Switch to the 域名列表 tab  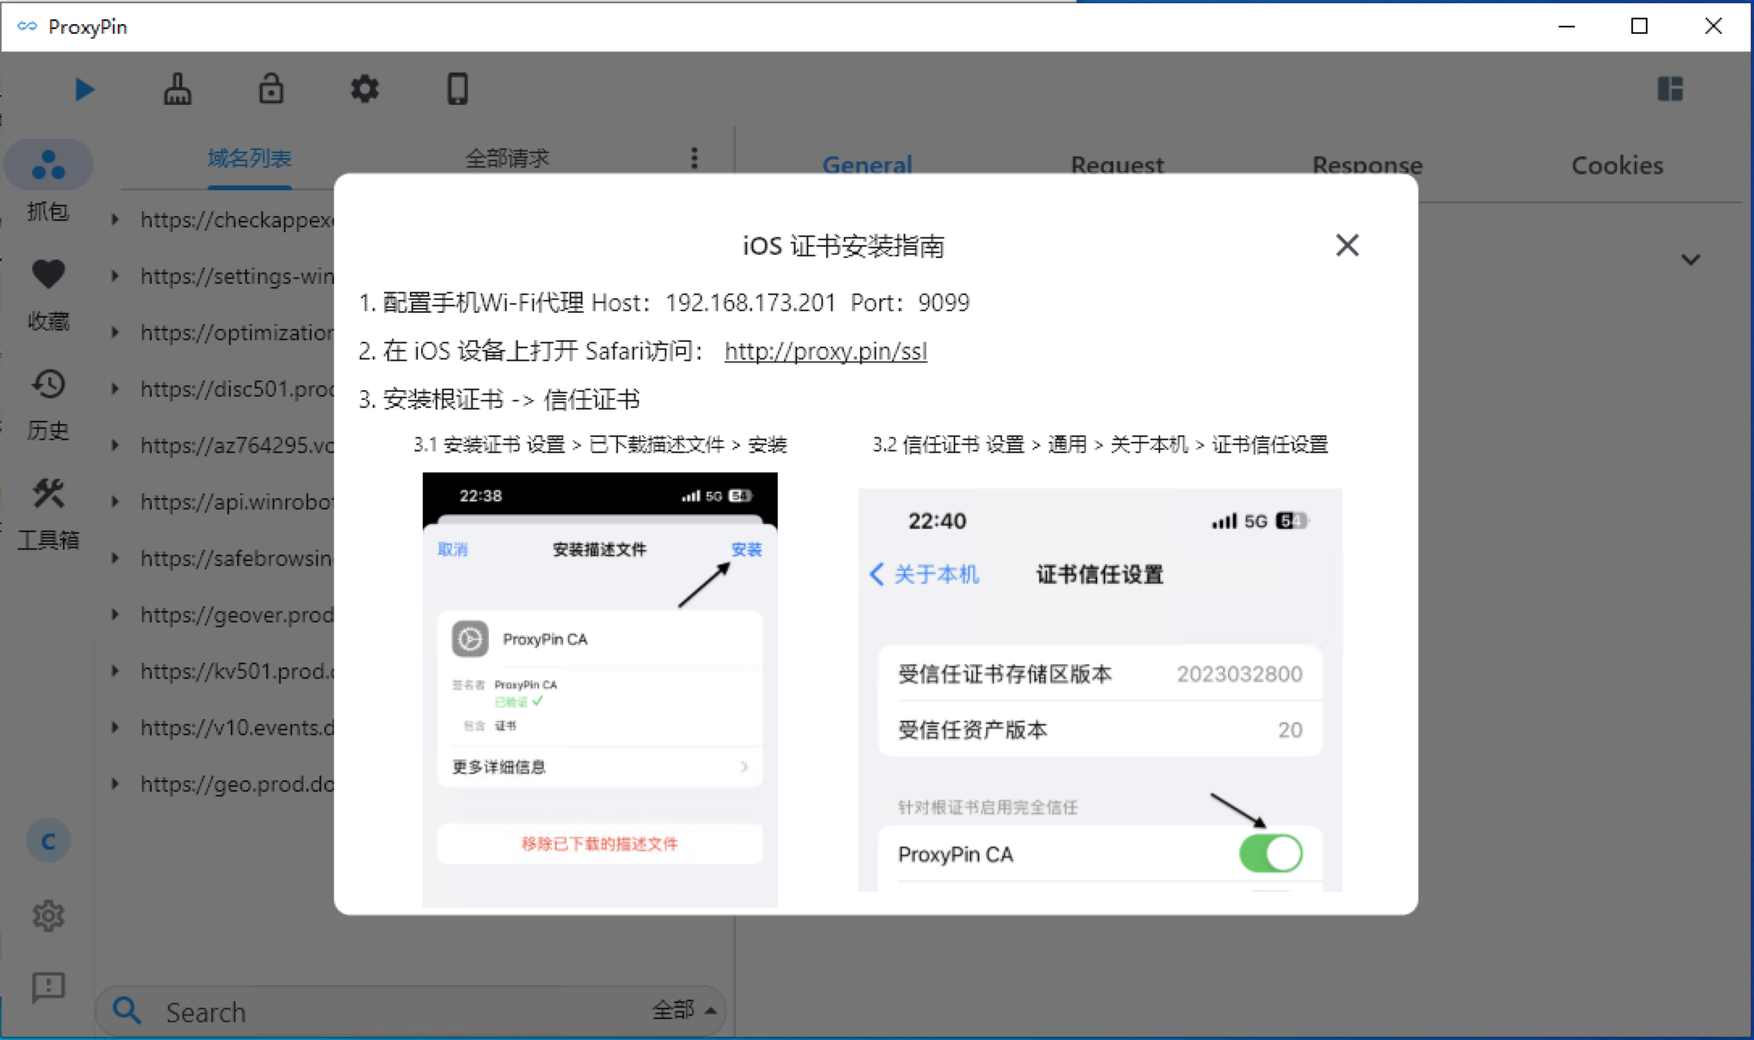pyautogui.click(x=249, y=158)
